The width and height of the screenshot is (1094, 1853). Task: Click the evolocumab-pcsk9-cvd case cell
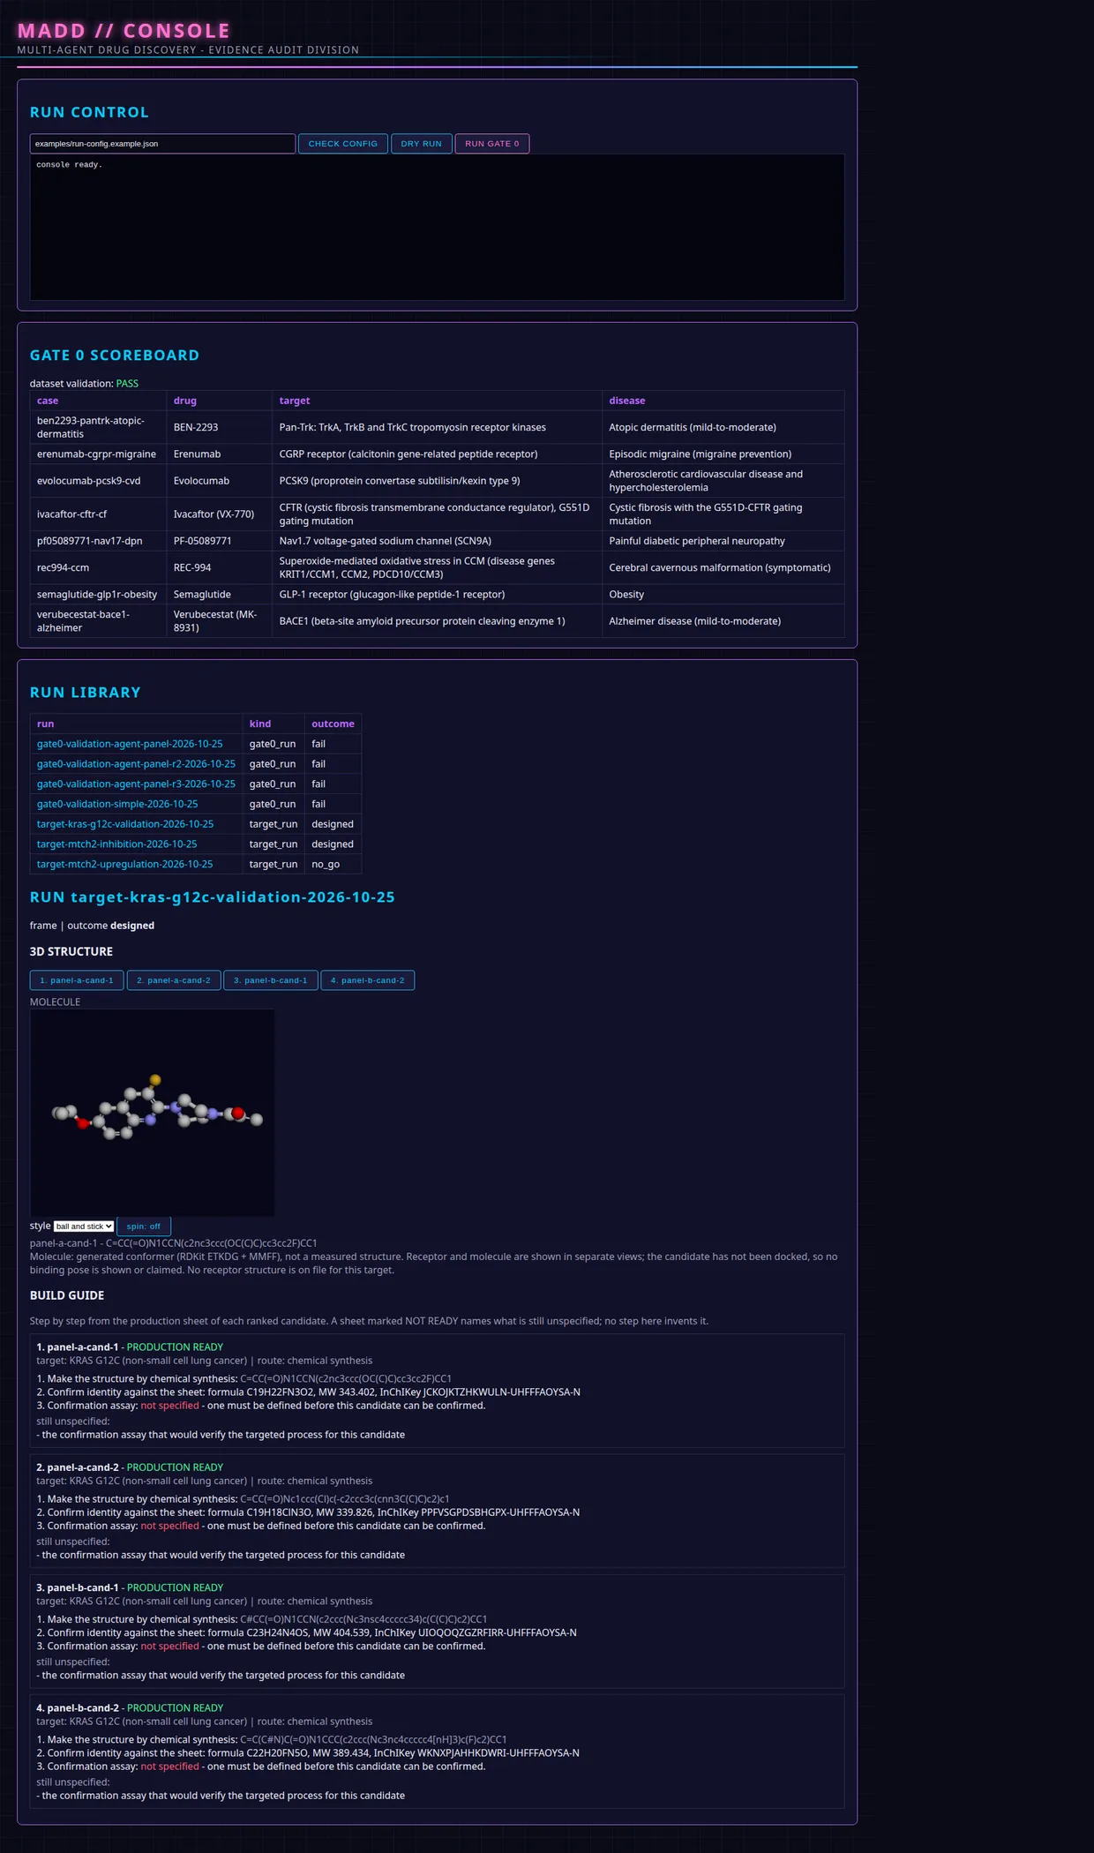(x=98, y=481)
